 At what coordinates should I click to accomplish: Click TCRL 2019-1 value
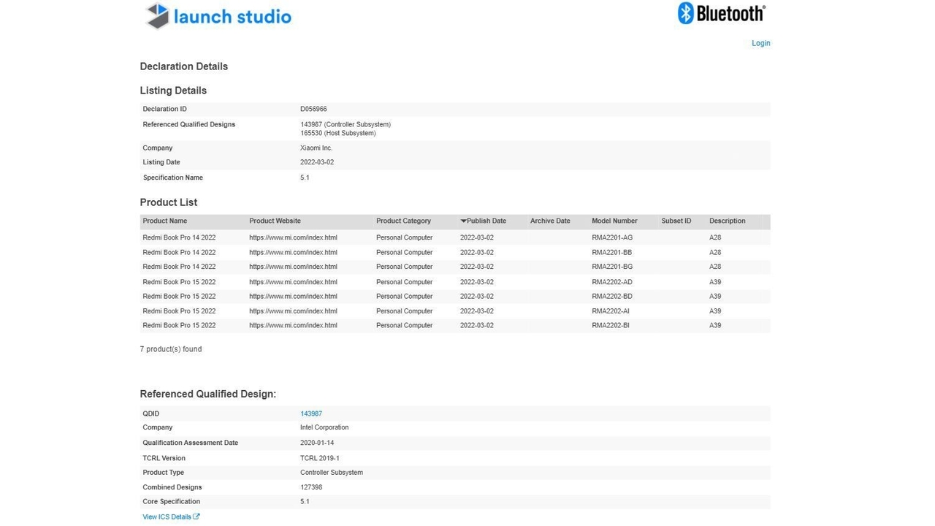click(x=320, y=458)
